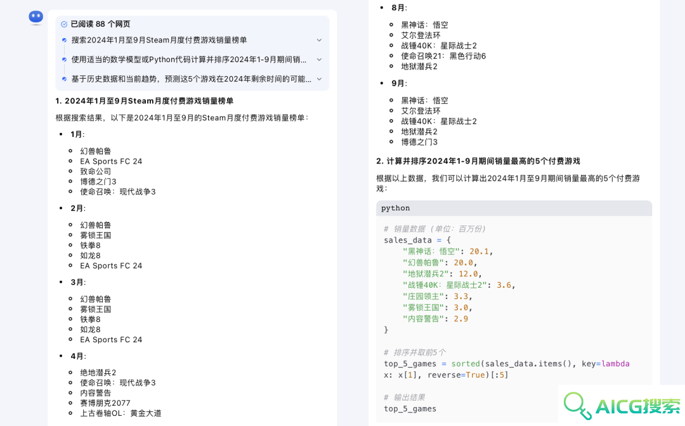Image resolution: width=685 pixels, height=426 pixels.
Task: Click the 使命召唤21：黑色行动6 list entry
Action: click(x=443, y=56)
